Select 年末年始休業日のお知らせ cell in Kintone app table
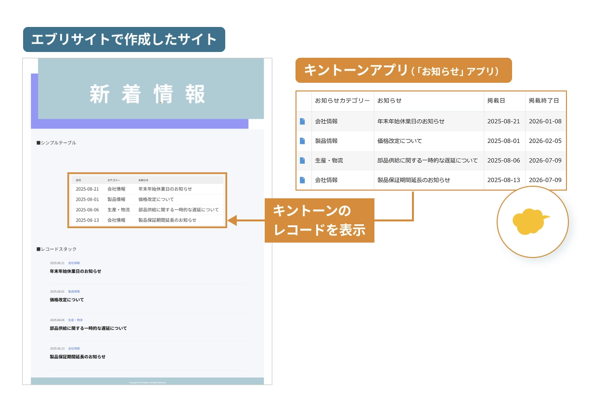 pos(411,121)
